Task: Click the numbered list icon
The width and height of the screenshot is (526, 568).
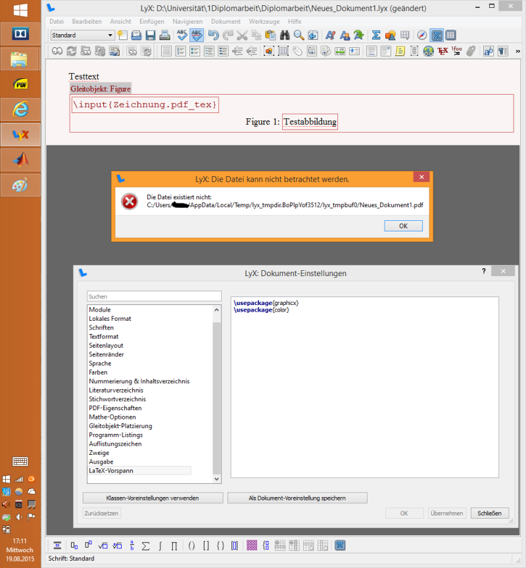Action: (180, 51)
